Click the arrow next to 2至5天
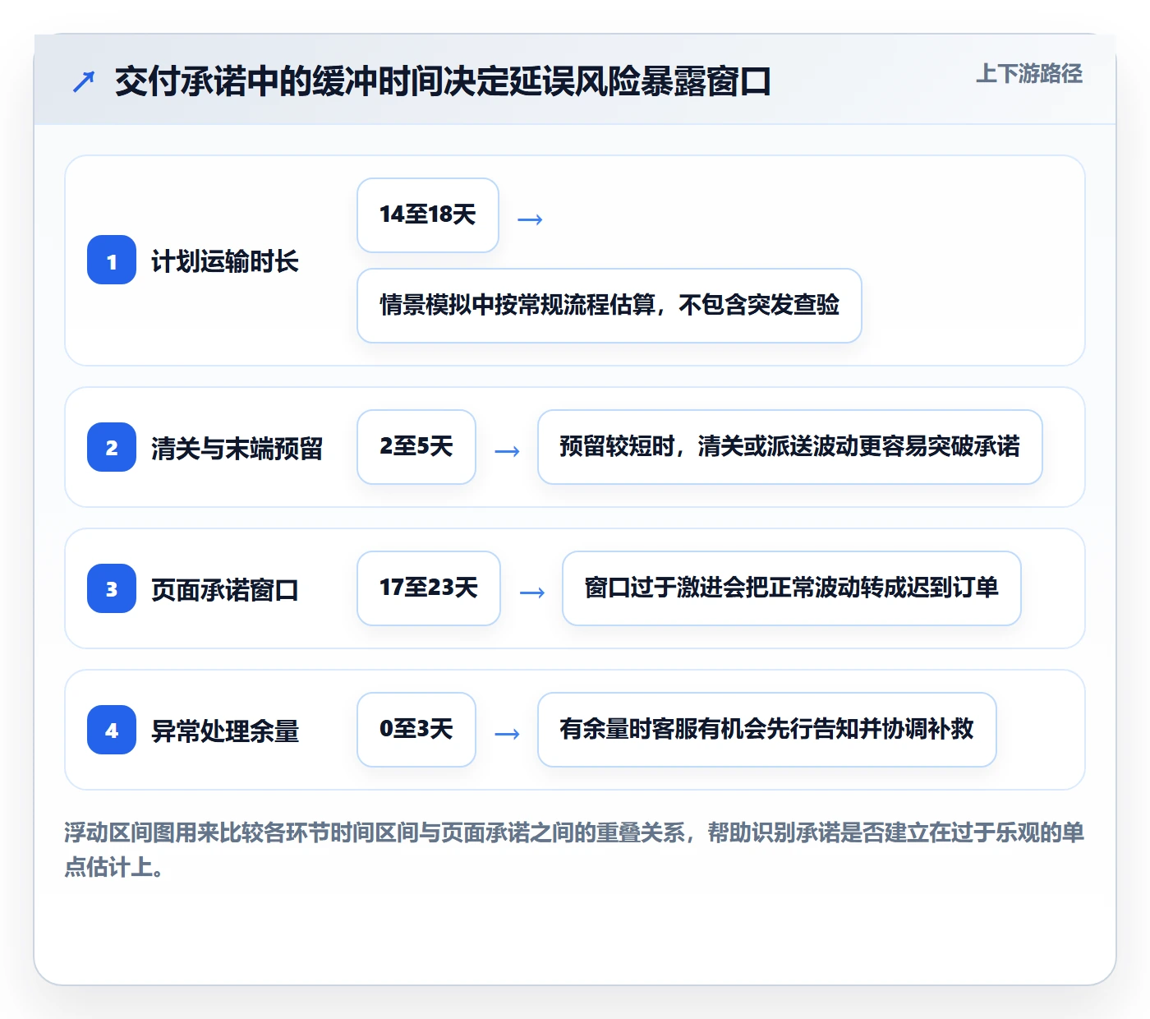Viewport: 1150px width, 1019px height. [507, 451]
